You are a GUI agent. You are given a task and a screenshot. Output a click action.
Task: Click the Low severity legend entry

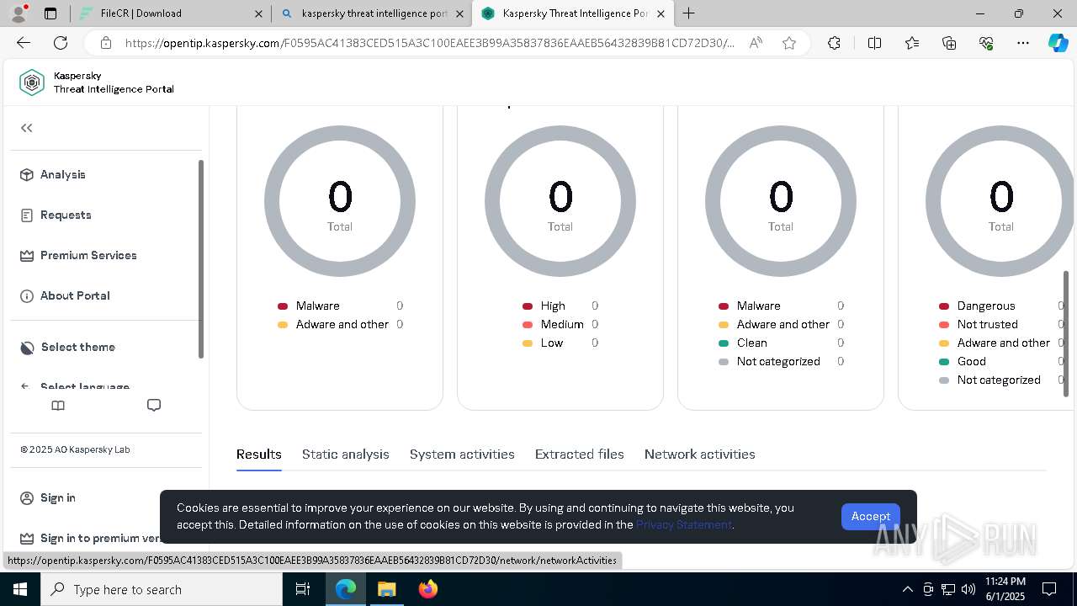552,343
